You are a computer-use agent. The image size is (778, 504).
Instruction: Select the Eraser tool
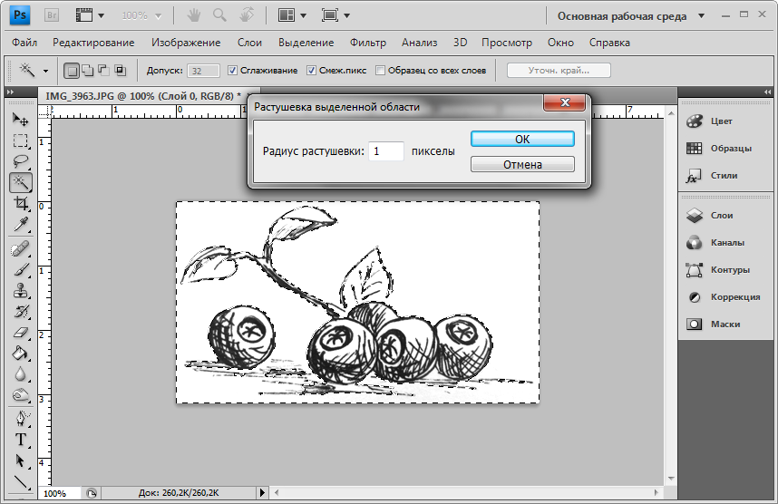click(20, 333)
